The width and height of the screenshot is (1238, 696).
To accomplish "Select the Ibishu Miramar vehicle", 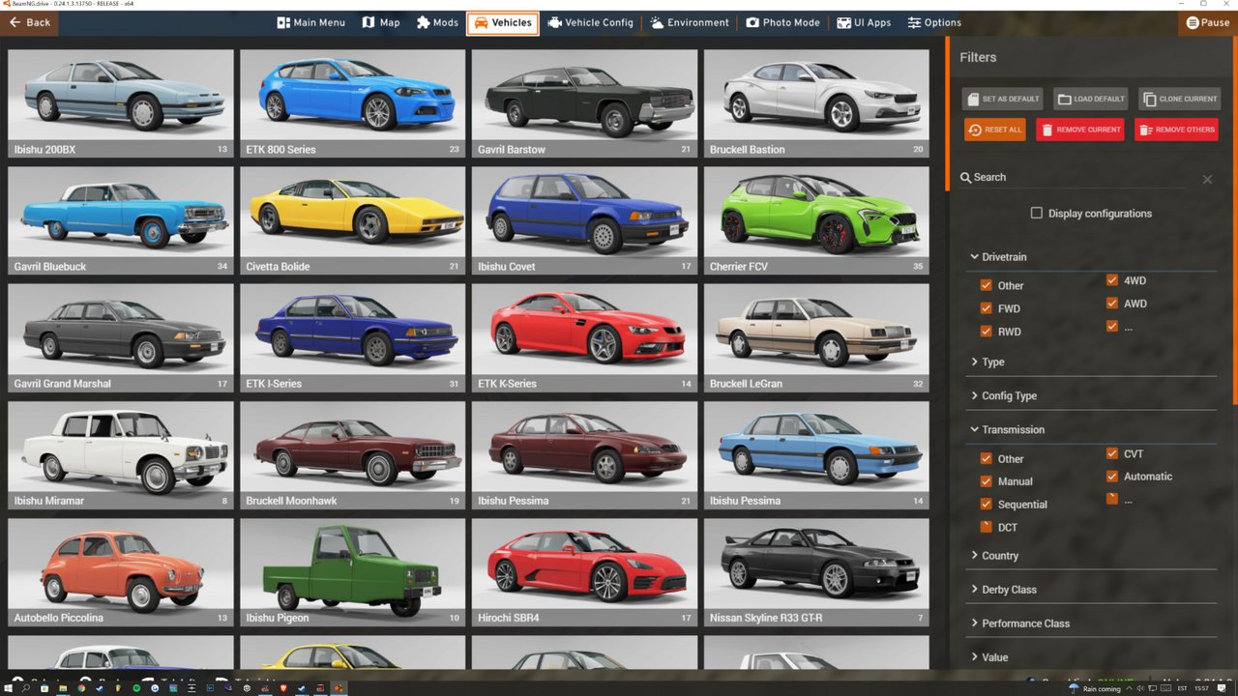I will (x=121, y=455).
